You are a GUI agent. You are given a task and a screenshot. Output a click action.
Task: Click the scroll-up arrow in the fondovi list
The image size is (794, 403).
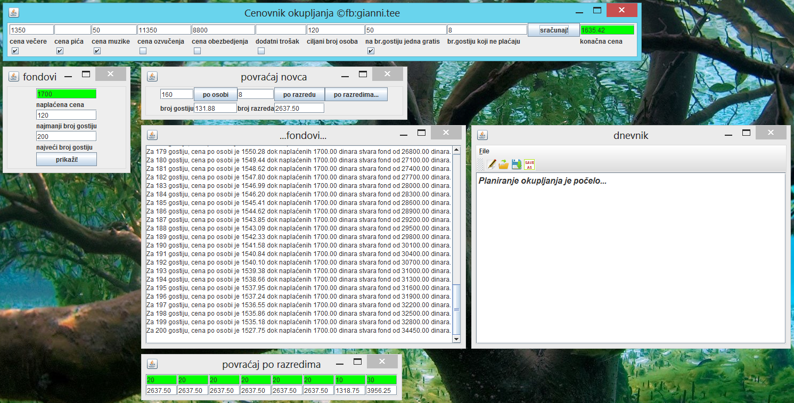pyautogui.click(x=456, y=150)
